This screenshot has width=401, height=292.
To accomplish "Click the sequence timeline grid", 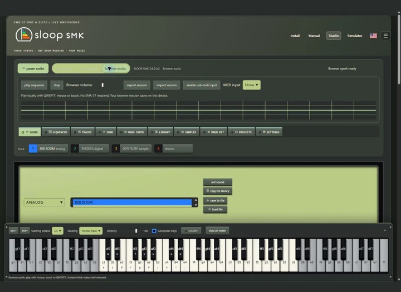I will coord(198,110).
